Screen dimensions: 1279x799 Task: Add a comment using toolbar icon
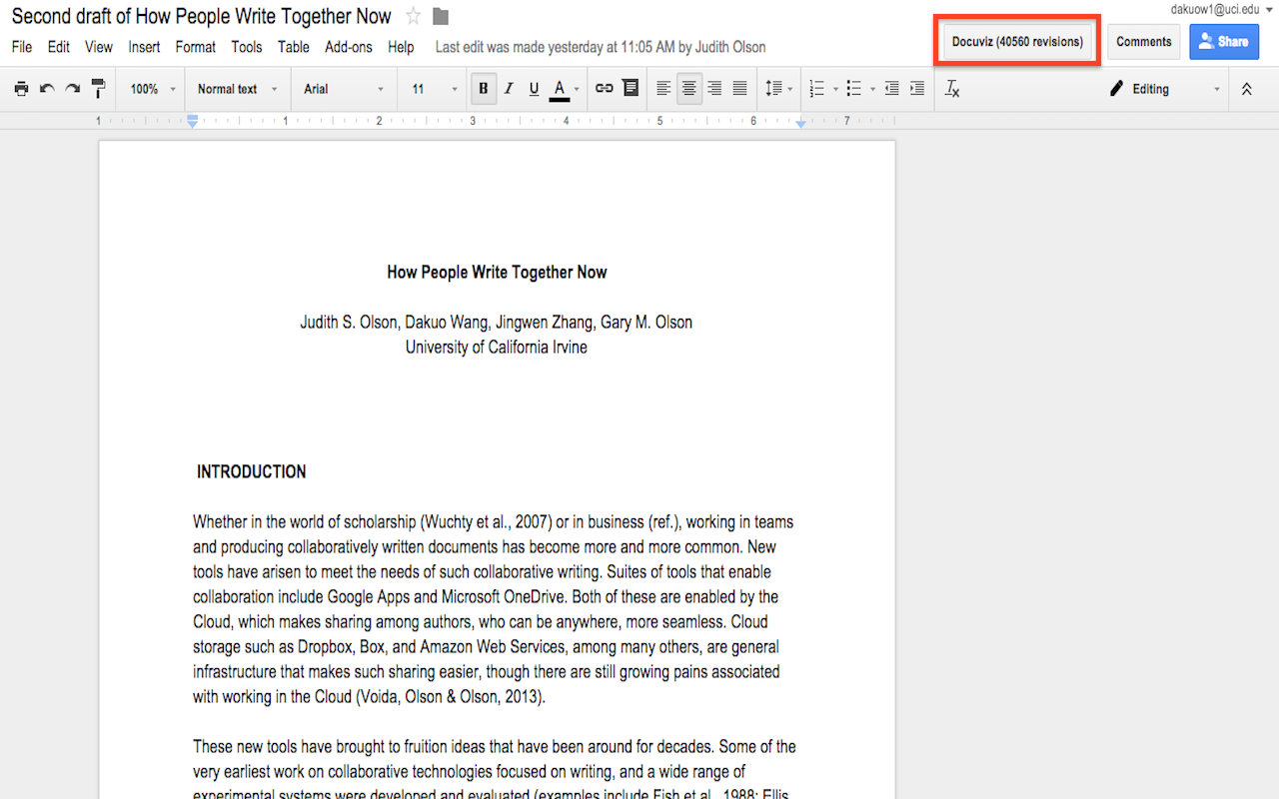pos(631,89)
